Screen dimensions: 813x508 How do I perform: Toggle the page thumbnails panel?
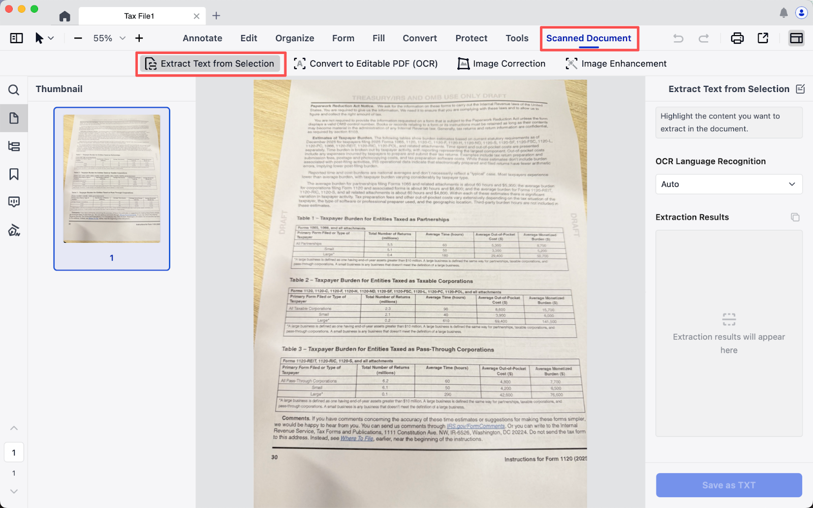click(x=14, y=118)
